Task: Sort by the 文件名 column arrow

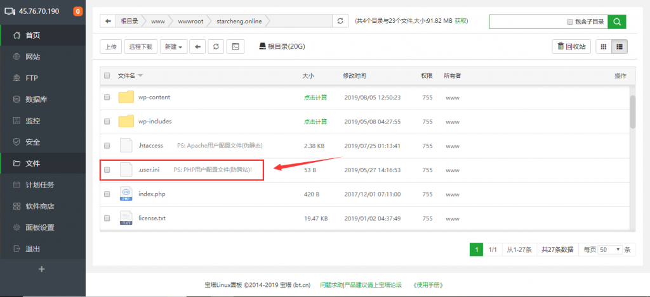Action: coord(140,76)
